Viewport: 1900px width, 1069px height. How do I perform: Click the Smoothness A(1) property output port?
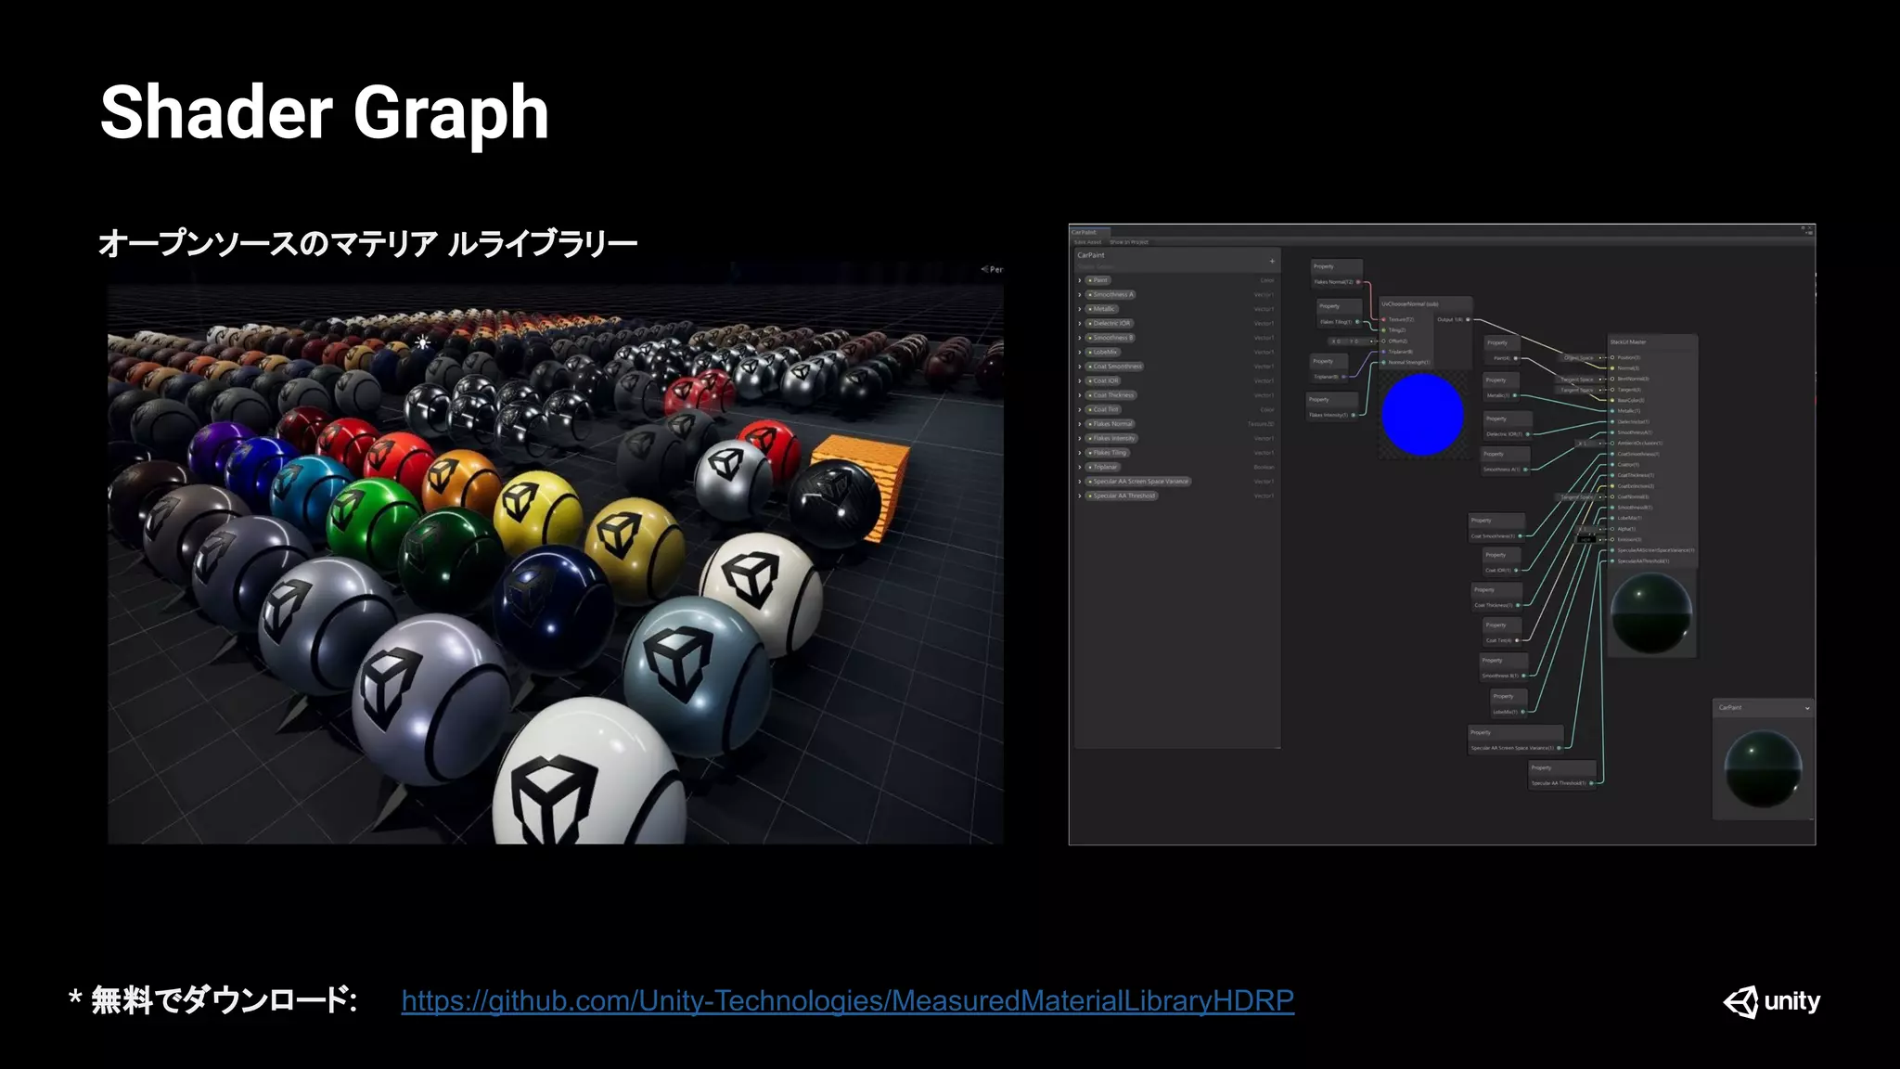1525,470
